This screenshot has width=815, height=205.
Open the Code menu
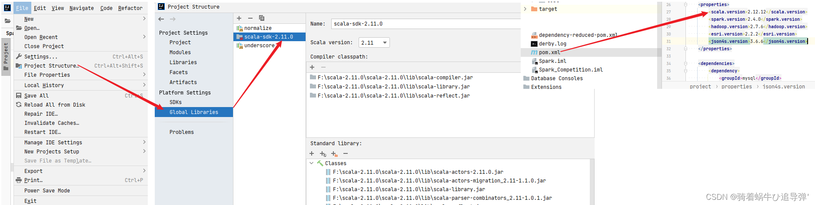pos(106,8)
